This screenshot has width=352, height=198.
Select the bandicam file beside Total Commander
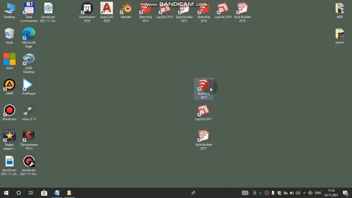[48, 12]
